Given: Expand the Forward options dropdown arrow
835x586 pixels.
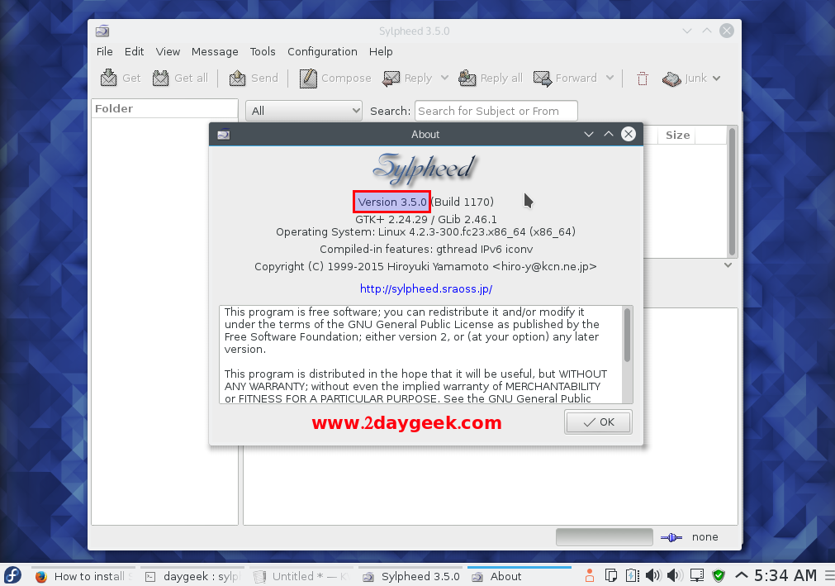Looking at the screenshot, I should [610, 79].
